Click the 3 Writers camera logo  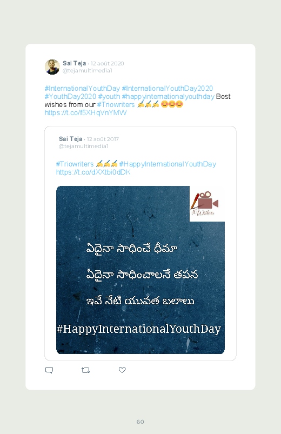[x=207, y=204]
